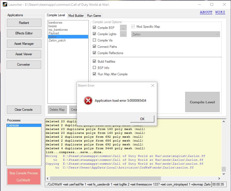Open Compile BSP options ellipsis button
The height and width of the screenshot is (191, 231).
[123, 28]
